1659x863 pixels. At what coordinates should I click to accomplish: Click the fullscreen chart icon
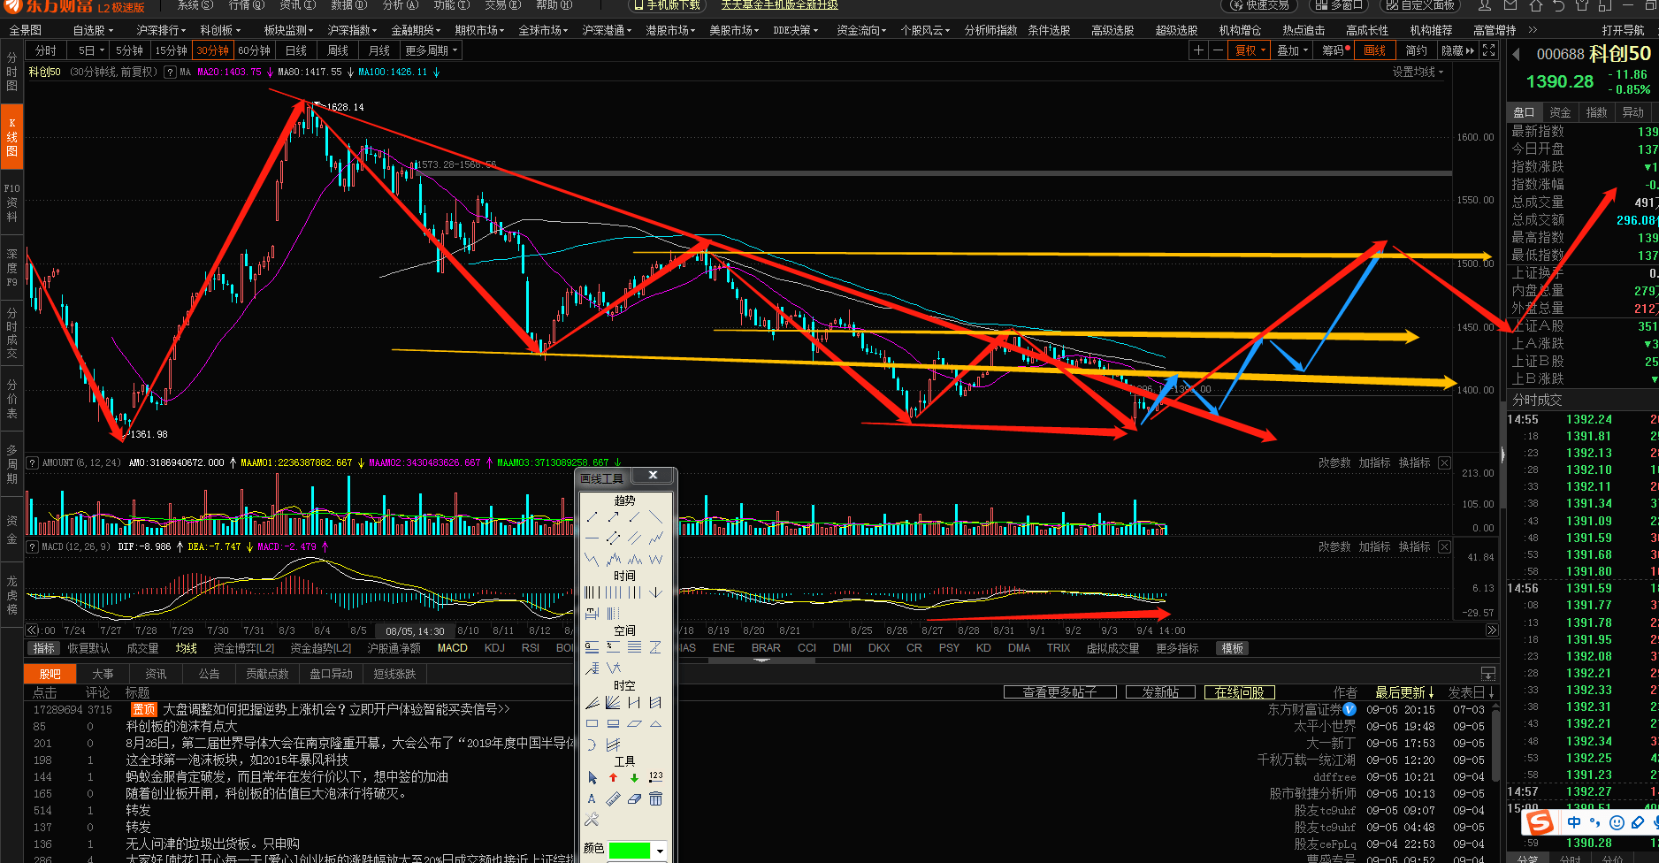tap(1489, 50)
